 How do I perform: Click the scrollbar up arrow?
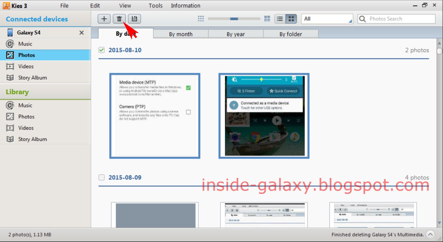tap(439, 43)
